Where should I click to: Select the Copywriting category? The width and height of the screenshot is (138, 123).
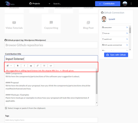(51, 24)
